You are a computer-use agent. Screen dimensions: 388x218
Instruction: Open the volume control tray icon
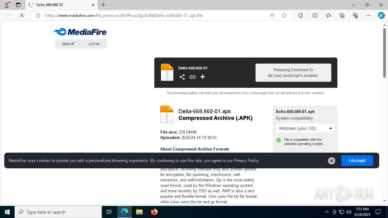[349, 212]
